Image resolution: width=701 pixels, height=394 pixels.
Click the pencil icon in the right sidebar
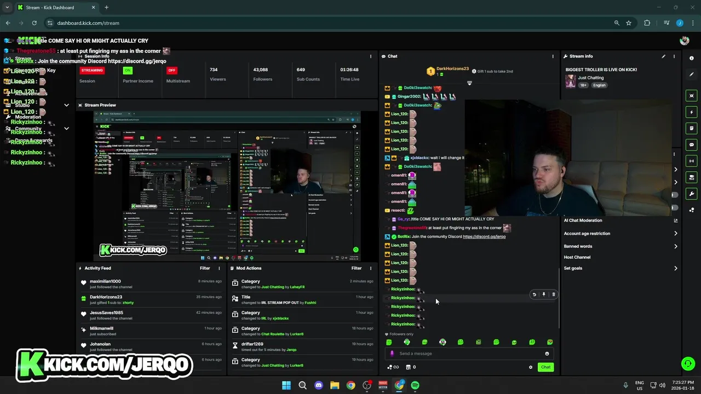pos(692,74)
